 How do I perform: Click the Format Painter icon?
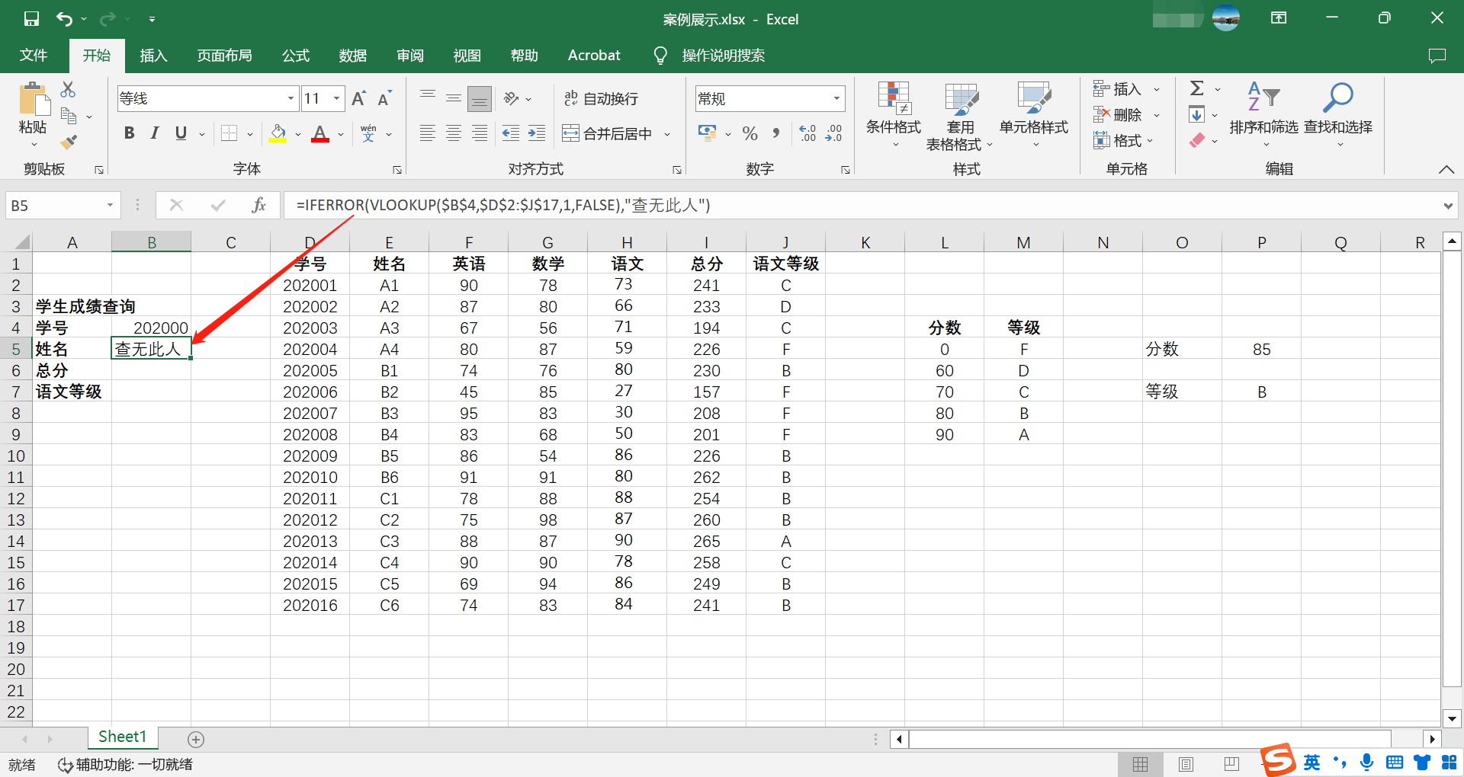[67, 142]
